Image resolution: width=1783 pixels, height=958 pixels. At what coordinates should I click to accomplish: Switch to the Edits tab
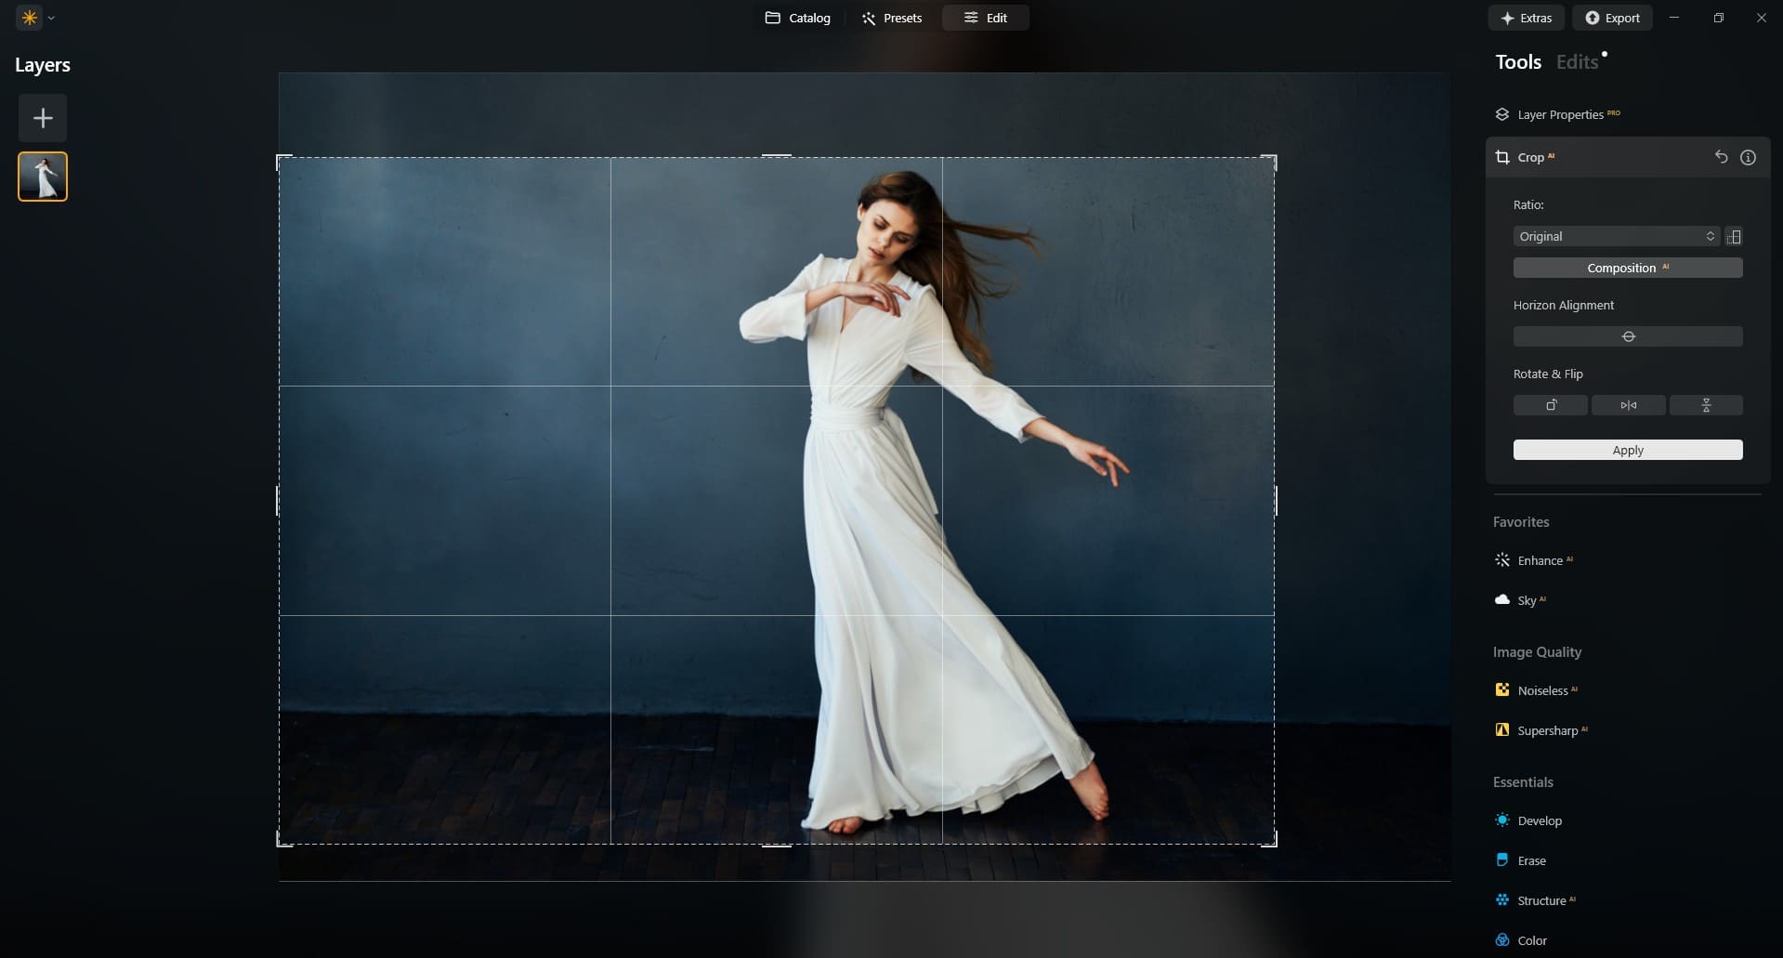click(1577, 61)
